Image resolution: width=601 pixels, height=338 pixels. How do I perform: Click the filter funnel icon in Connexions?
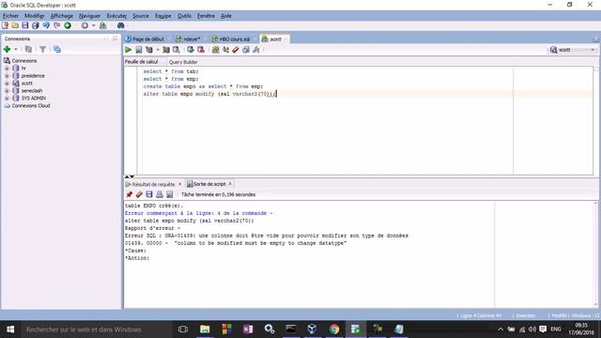(x=42, y=50)
